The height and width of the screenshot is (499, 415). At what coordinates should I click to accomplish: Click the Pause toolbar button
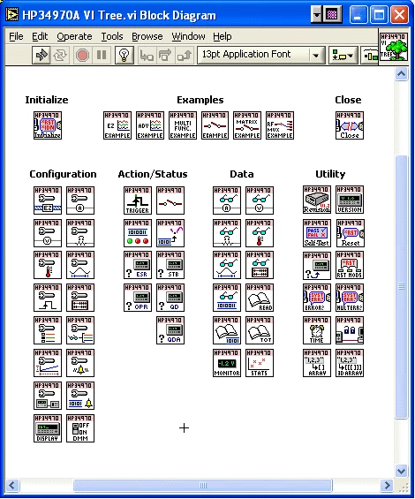tap(102, 56)
